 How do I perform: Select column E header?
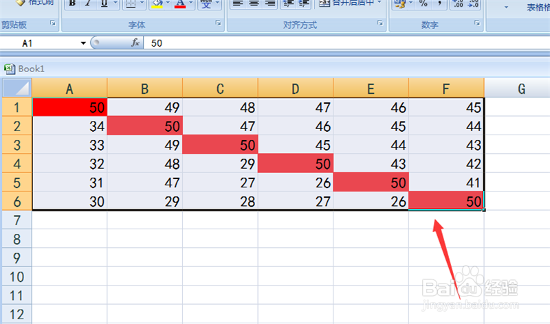tap(371, 89)
